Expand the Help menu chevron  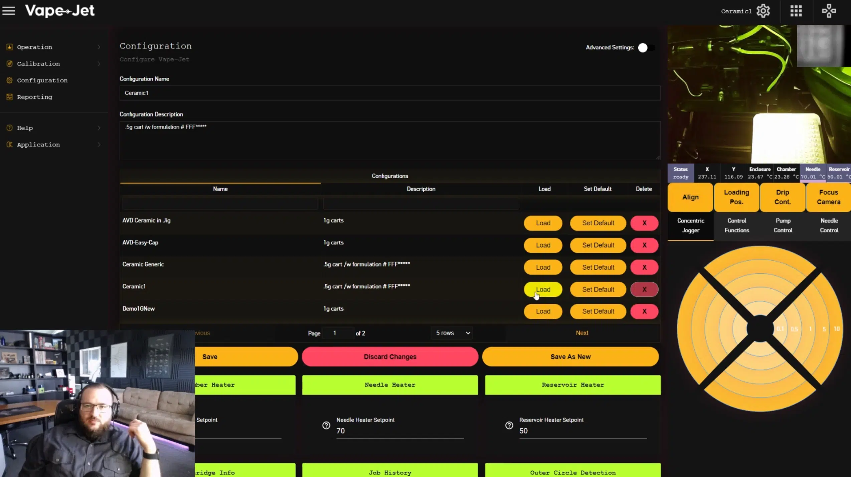(x=99, y=128)
